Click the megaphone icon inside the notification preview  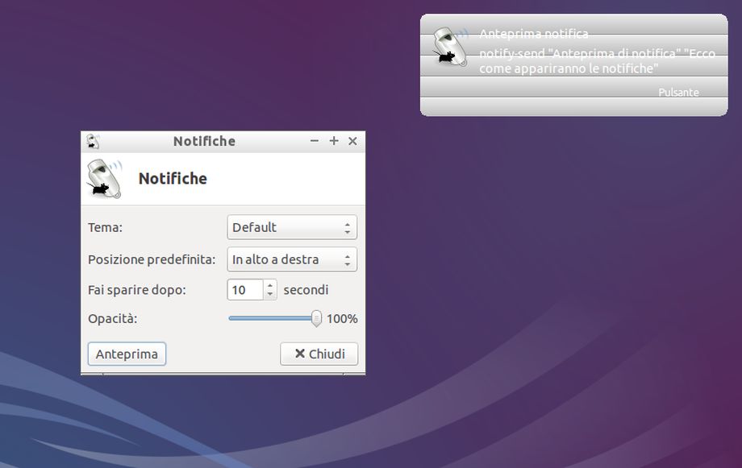coord(449,47)
